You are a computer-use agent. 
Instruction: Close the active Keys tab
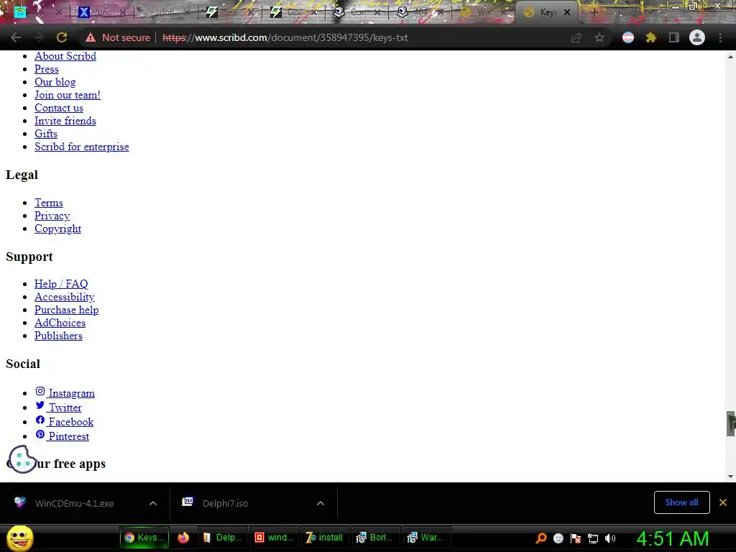567,12
